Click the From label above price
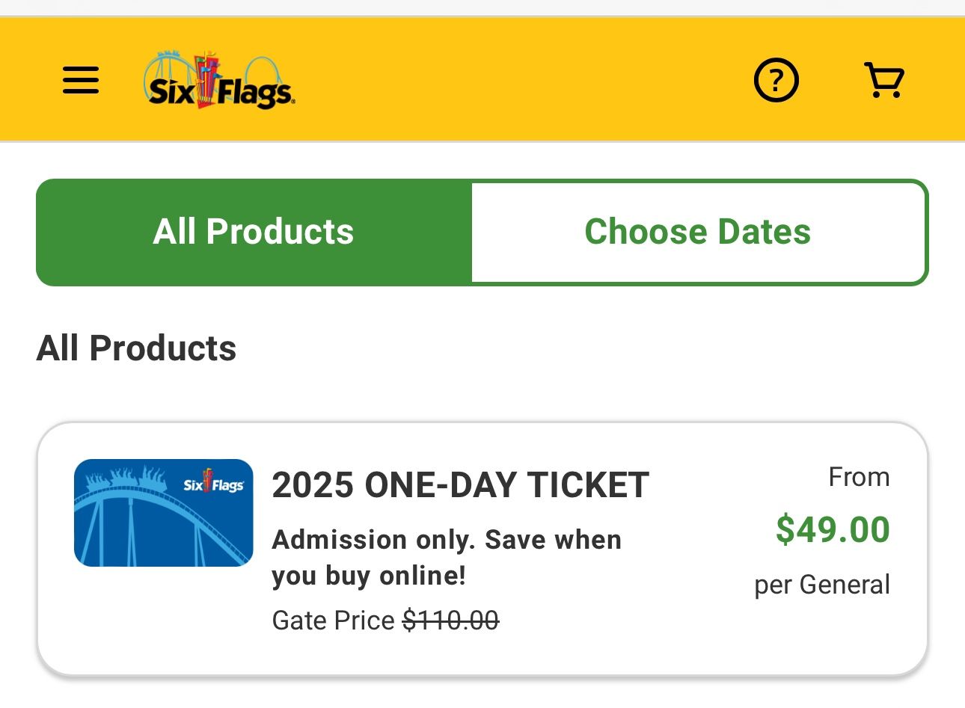 859,477
